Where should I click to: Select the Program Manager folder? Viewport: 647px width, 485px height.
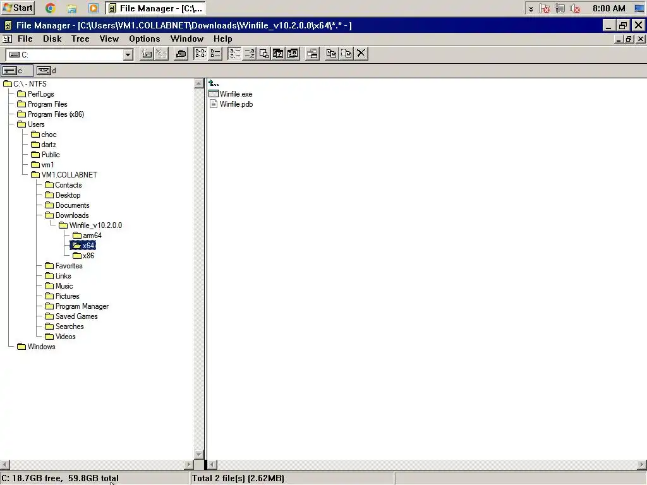pos(76,306)
